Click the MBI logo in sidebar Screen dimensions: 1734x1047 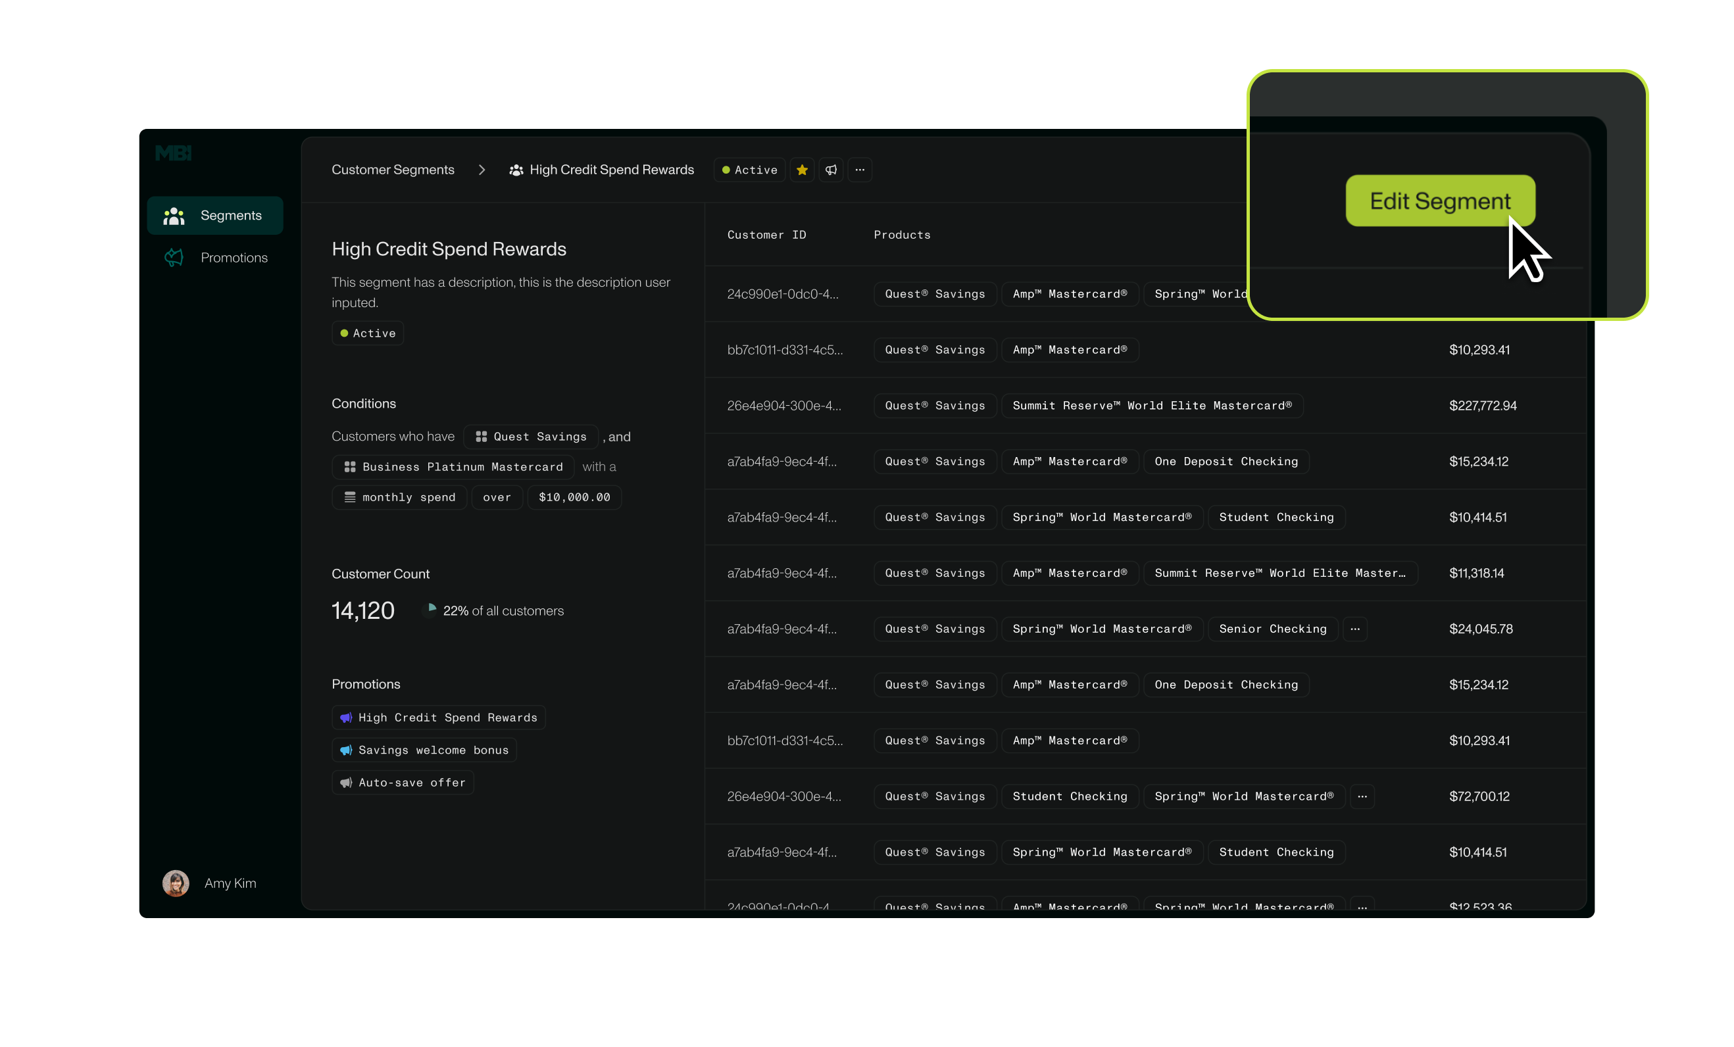click(173, 153)
